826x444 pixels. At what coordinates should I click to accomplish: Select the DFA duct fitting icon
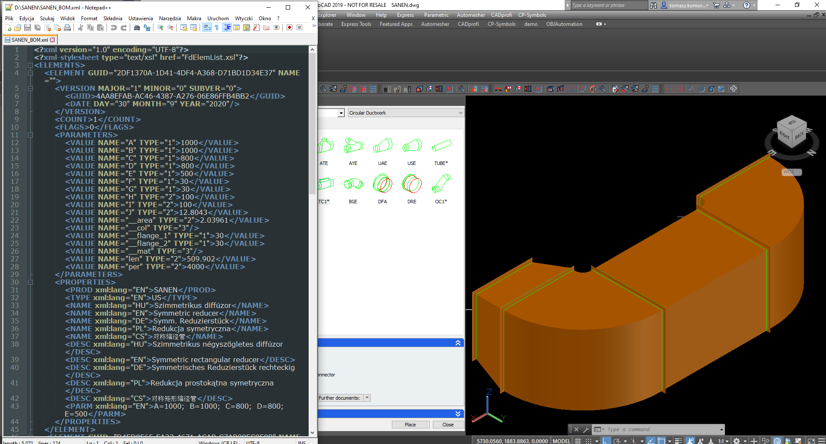(x=382, y=184)
